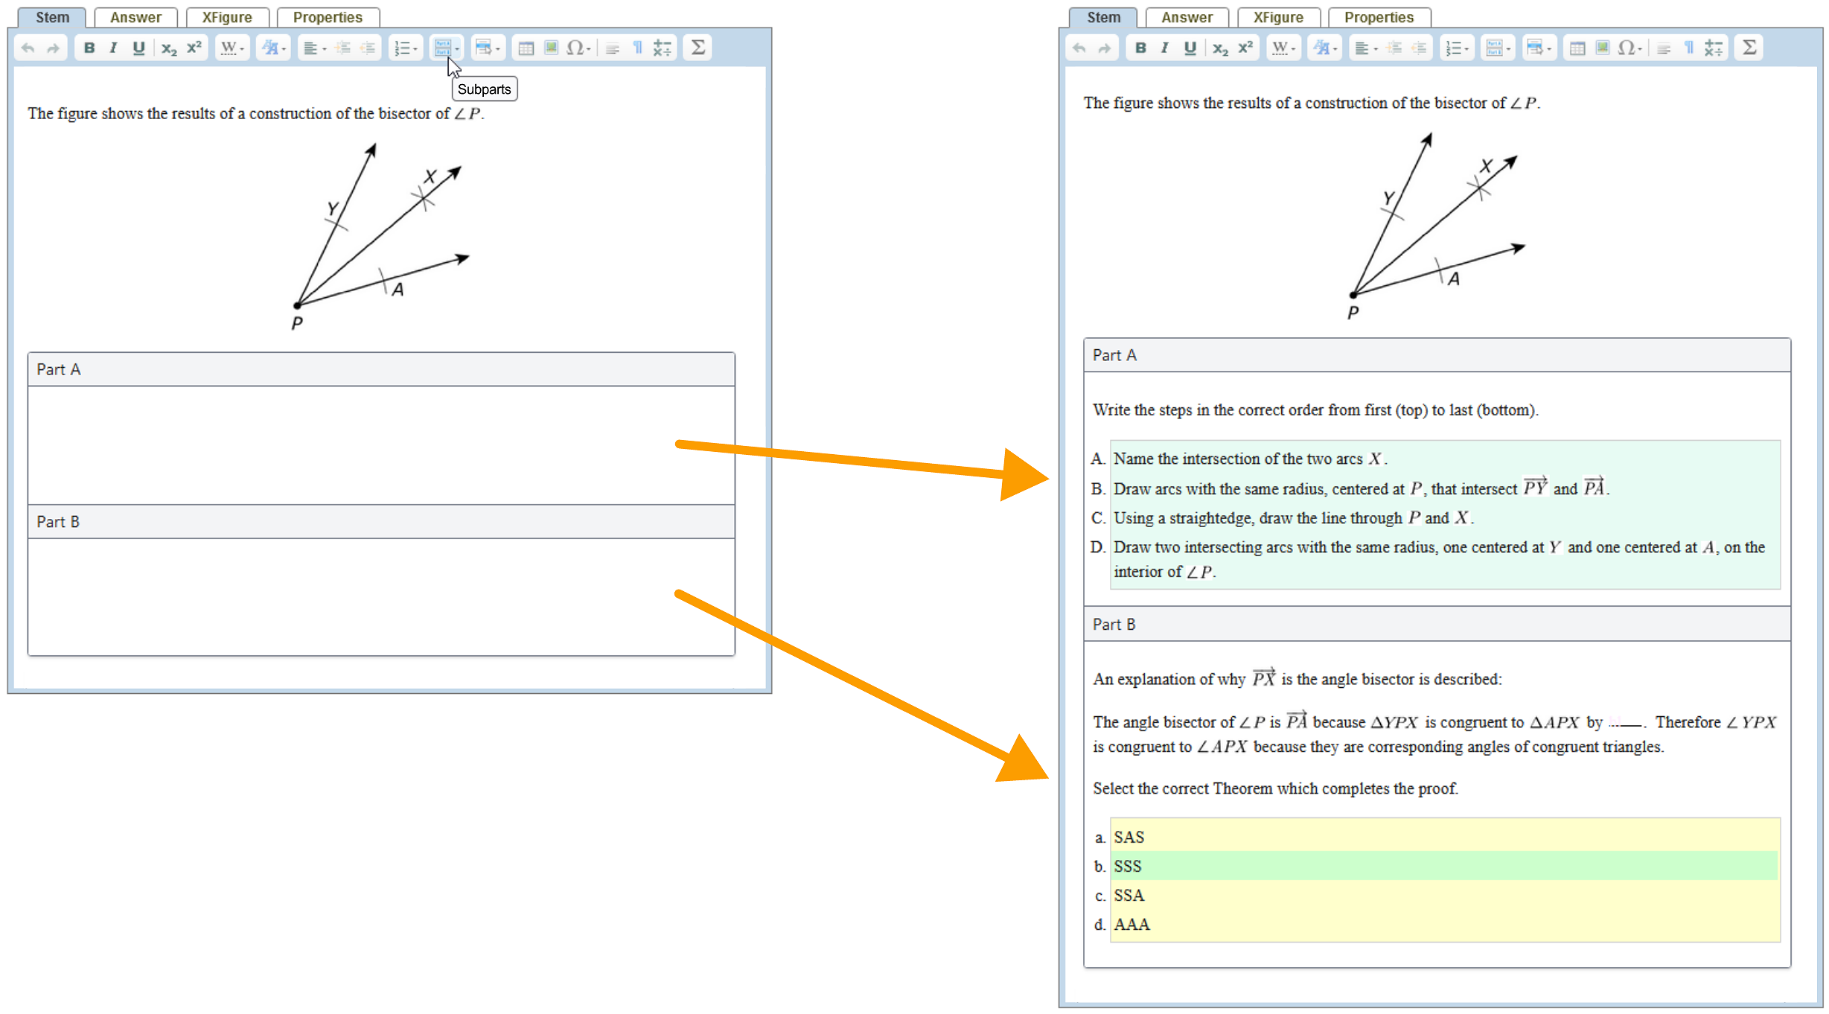Image resolution: width=1829 pixels, height=1014 pixels.
Task: Open the Subparts dropdown in the right editor
Action: coord(1498,48)
